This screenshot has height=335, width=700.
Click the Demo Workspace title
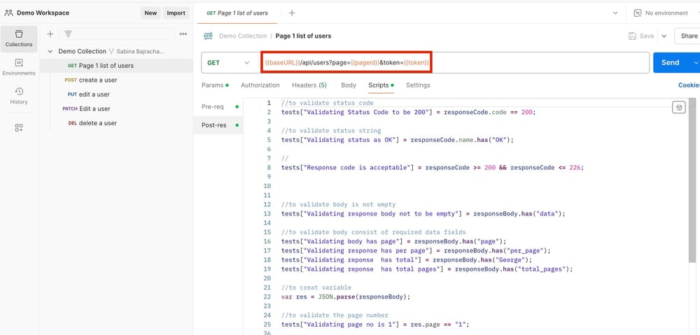tap(43, 13)
